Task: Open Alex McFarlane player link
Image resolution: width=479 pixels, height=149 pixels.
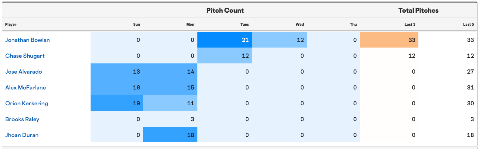Action: tap(25, 87)
